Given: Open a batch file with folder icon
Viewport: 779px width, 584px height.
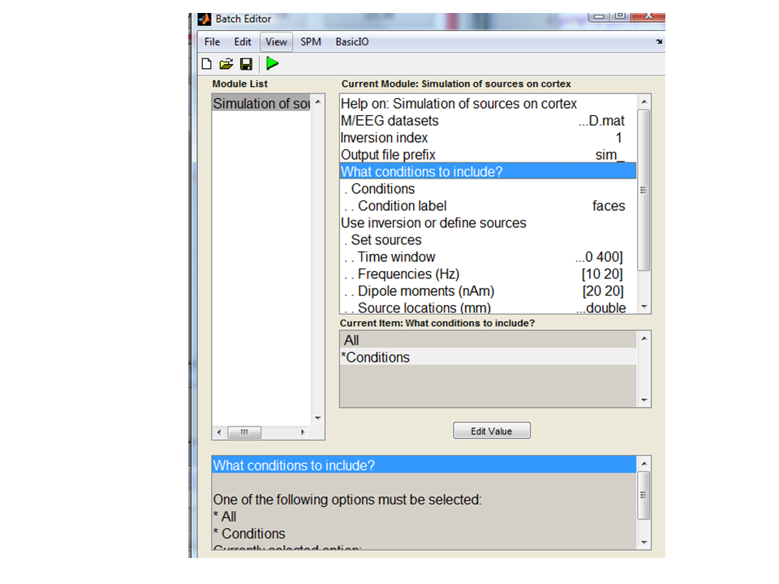Looking at the screenshot, I should (226, 63).
